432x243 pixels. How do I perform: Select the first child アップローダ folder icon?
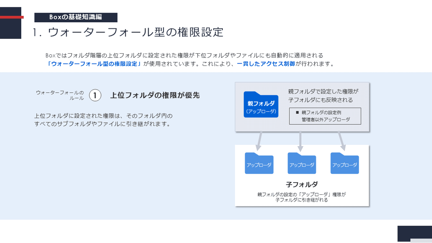259,163
